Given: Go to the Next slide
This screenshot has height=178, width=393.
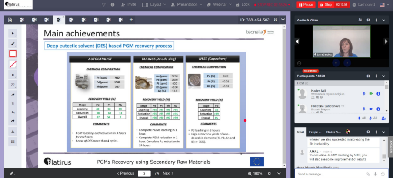Looking at the screenshot, I should click(167, 173).
